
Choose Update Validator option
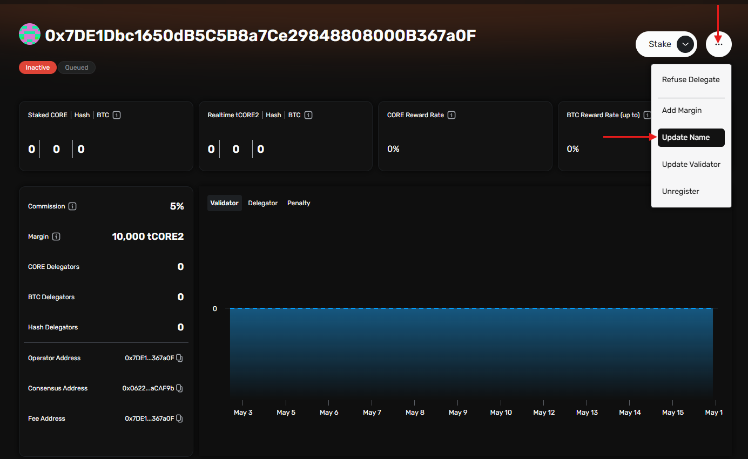coord(691,164)
